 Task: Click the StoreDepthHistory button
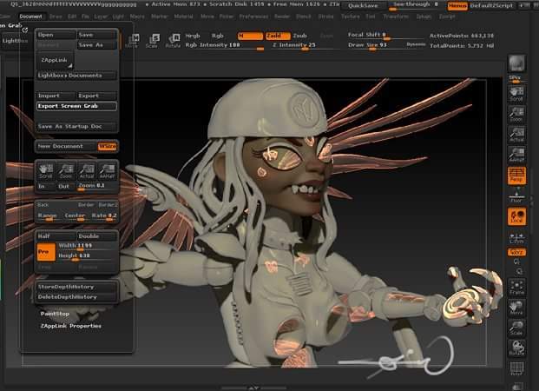[76, 287]
